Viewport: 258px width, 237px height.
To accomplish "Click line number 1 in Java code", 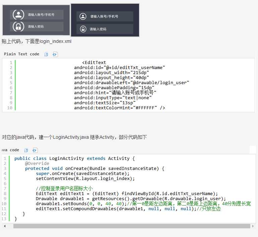I will click(x=5, y=158).
